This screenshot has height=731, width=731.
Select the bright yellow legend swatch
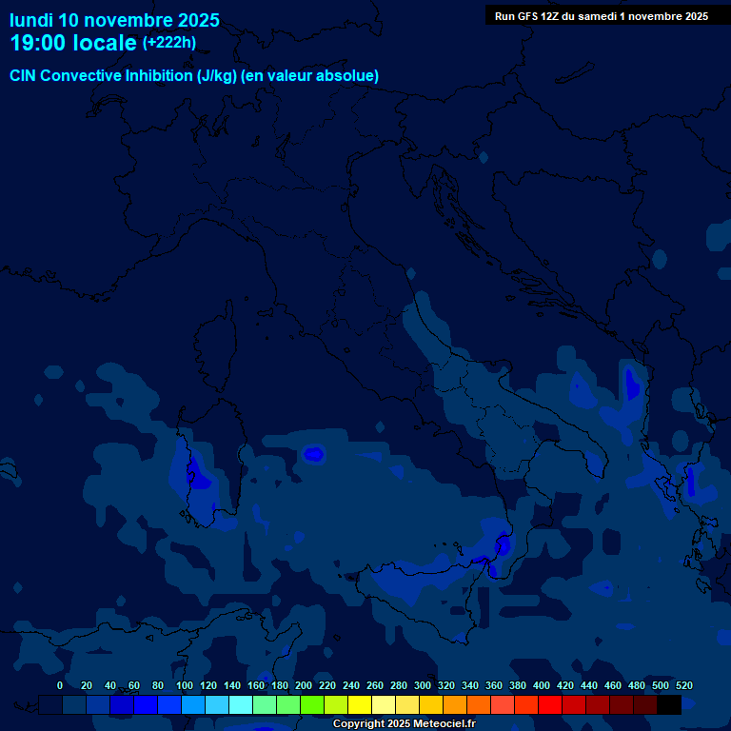[360, 705]
